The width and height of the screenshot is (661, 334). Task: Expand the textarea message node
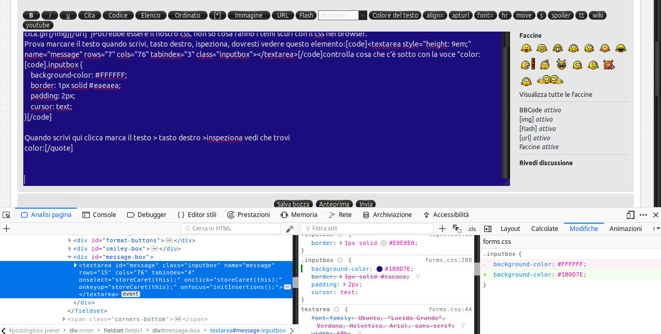76,265
